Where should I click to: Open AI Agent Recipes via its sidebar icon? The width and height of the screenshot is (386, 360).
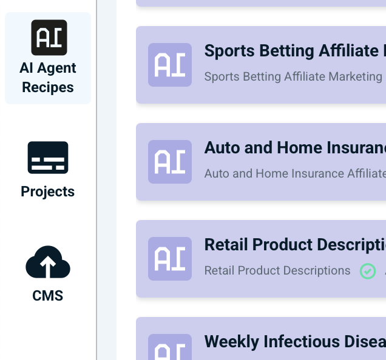(49, 38)
